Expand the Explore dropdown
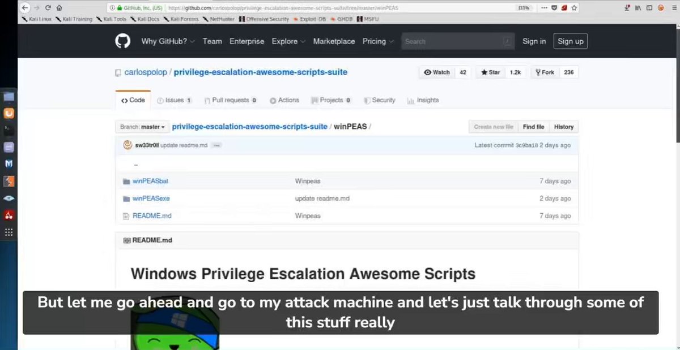This screenshot has height=350, width=680. click(x=288, y=41)
